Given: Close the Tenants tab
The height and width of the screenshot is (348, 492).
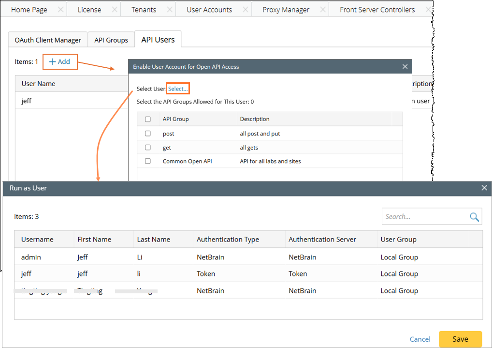Looking at the screenshot, I should click(169, 10).
